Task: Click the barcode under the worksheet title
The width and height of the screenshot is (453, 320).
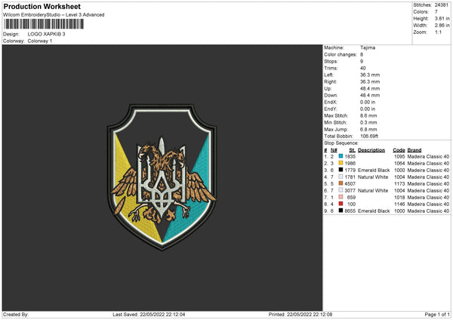Action: [x=44, y=24]
